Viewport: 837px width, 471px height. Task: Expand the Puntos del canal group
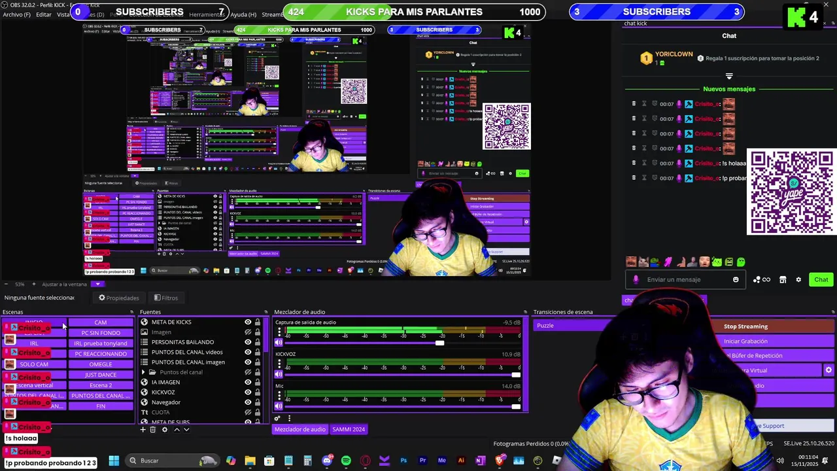144,372
